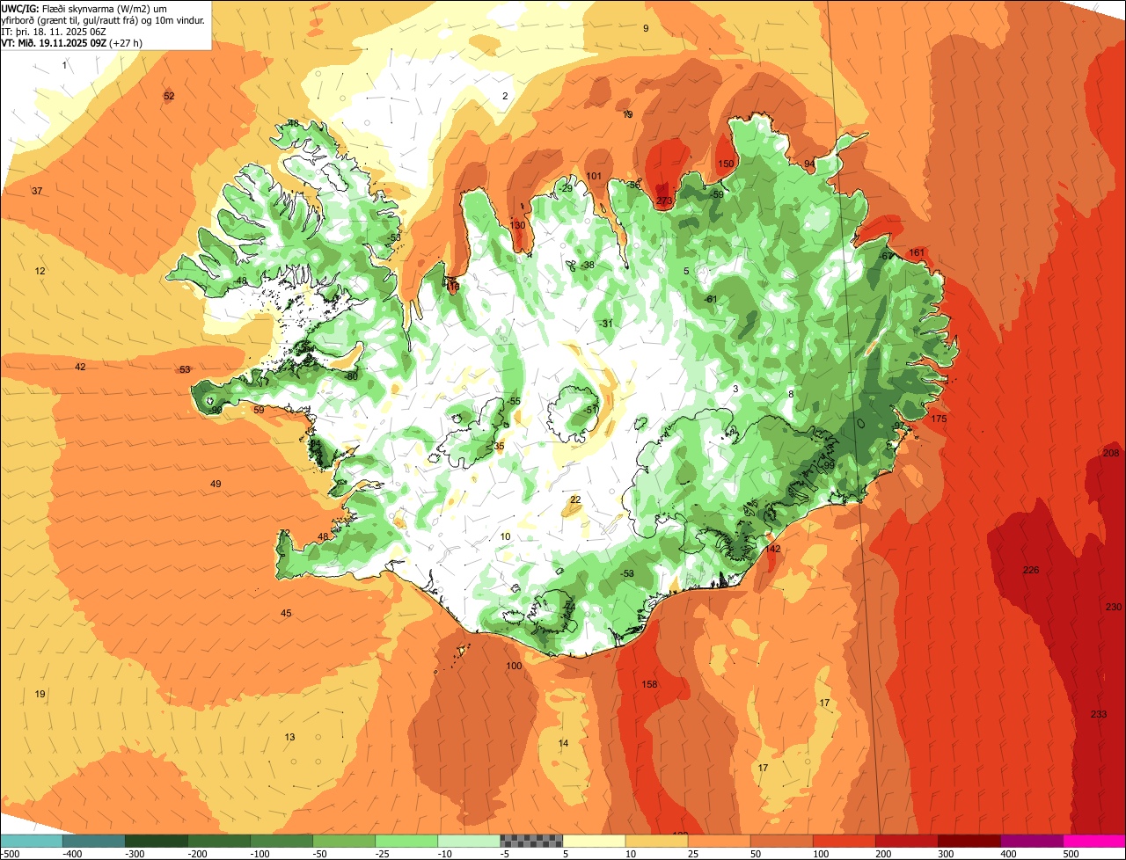Click the map value '175' east of Iceland
The image size is (1126, 860).
click(x=939, y=419)
